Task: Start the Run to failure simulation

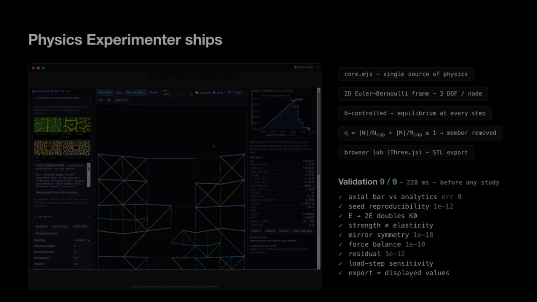Action: coord(136,93)
